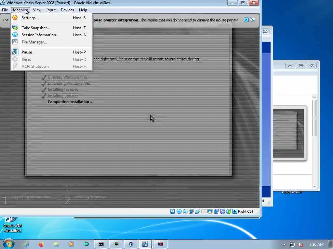Close the Machine menu via its title

pyautogui.click(x=20, y=10)
